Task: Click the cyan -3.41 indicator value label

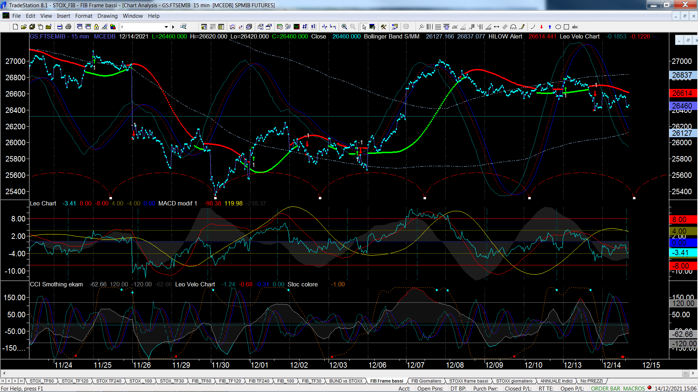Action: point(683,253)
